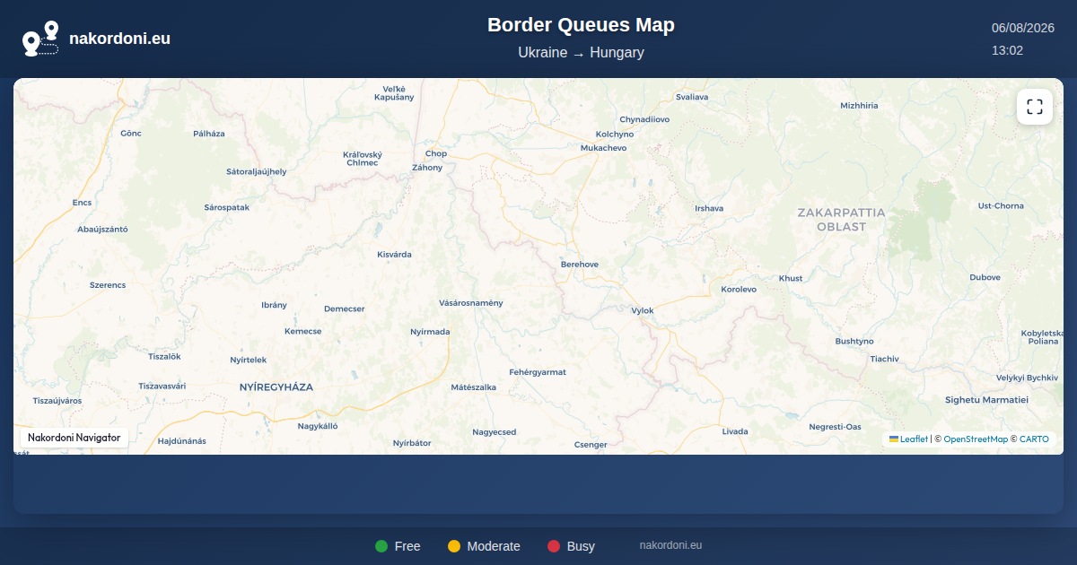Click the Csenger label on map
The image size is (1077, 565).
coord(591,445)
